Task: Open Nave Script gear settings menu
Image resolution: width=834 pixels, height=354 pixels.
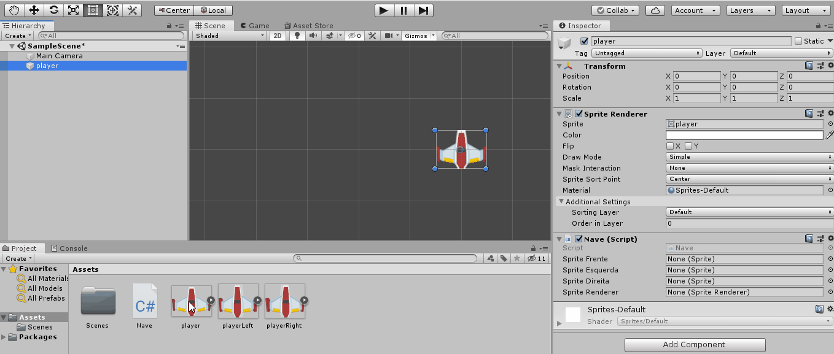Action: click(x=830, y=239)
